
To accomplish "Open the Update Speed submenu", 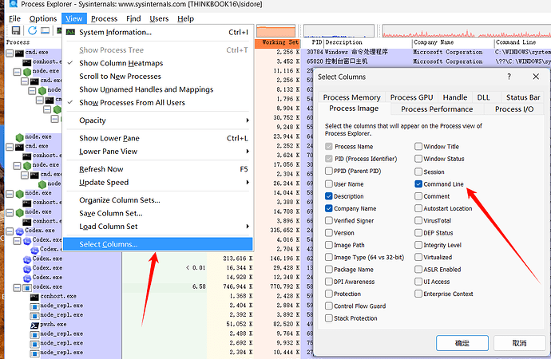I will pyautogui.click(x=248, y=182).
